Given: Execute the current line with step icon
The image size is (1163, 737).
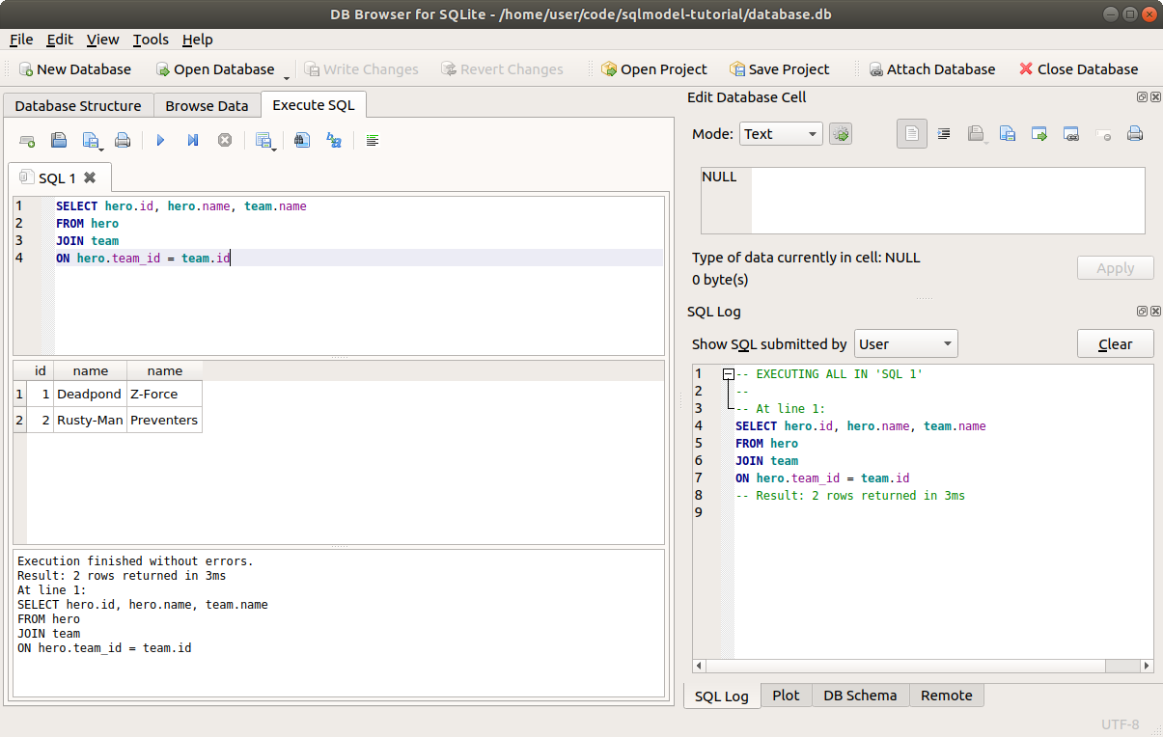Looking at the screenshot, I should coord(193,141).
